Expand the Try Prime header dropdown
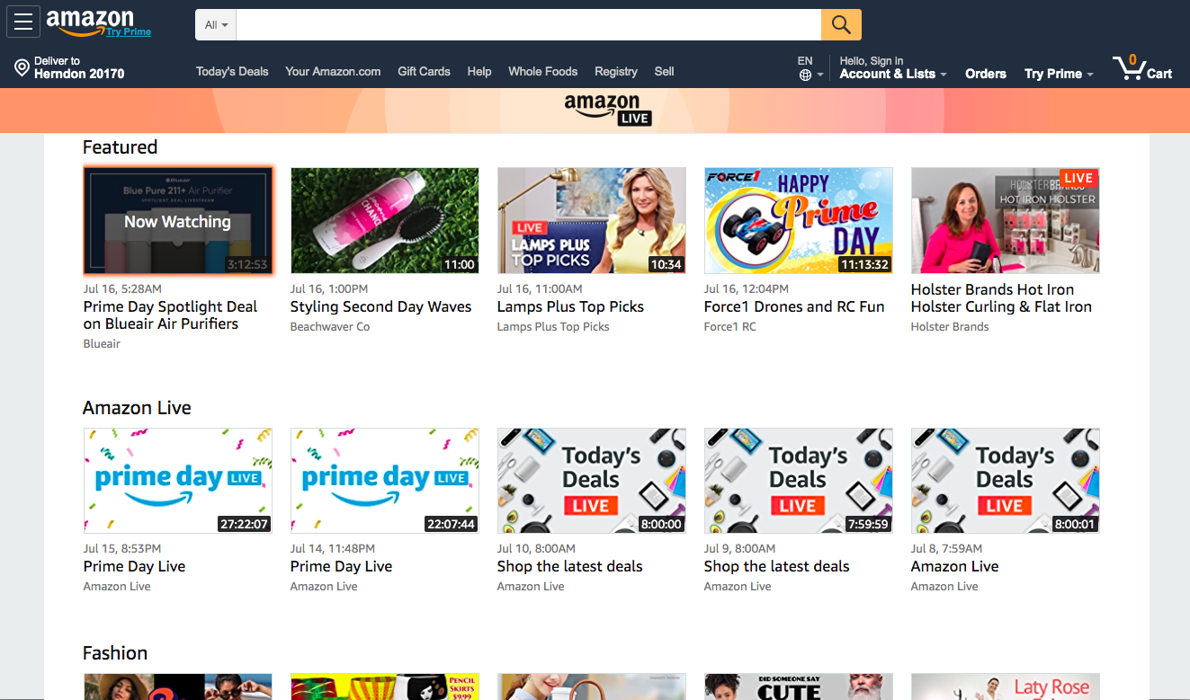This screenshot has width=1190, height=700. (x=1059, y=74)
